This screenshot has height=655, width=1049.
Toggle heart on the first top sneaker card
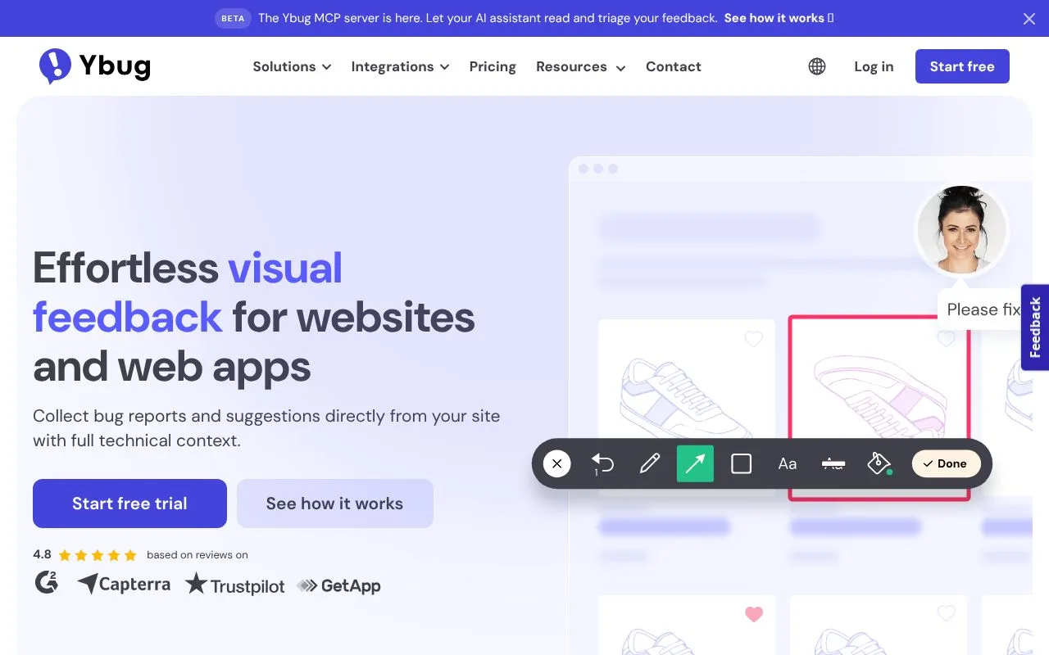[754, 338]
